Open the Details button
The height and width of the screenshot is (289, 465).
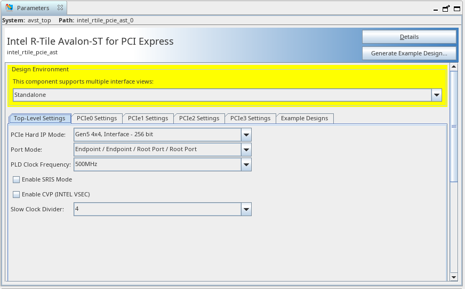[x=409, y=37]
